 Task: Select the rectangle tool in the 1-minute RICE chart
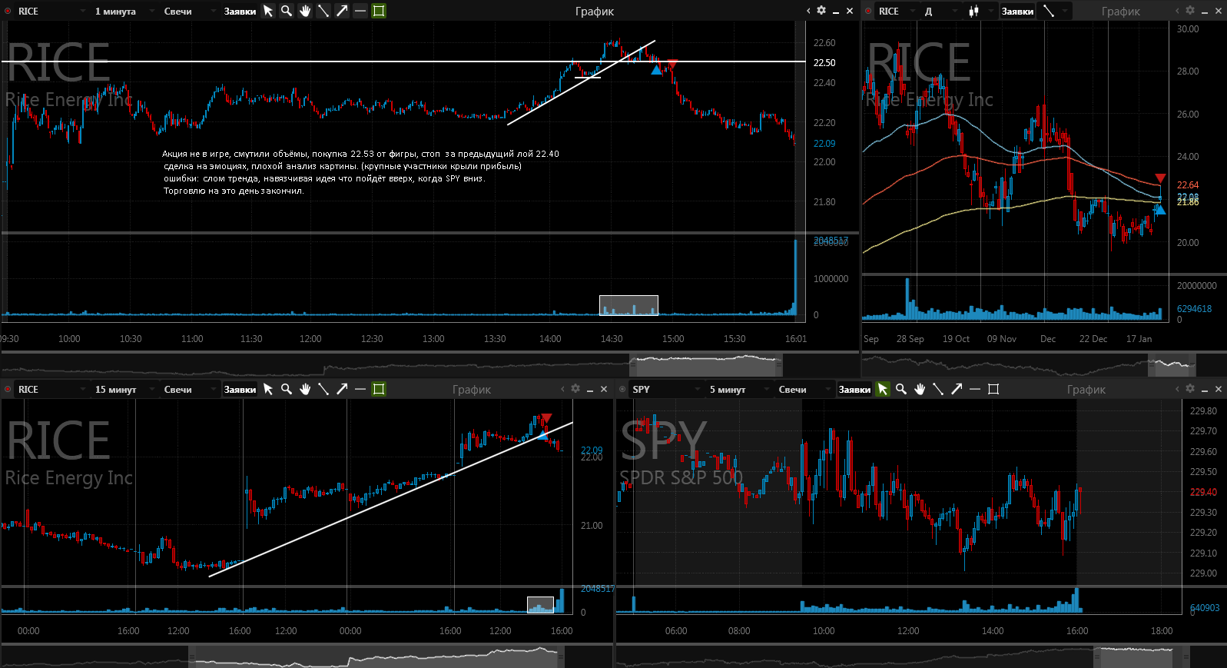pyautogui.click(x=379, y=11)
